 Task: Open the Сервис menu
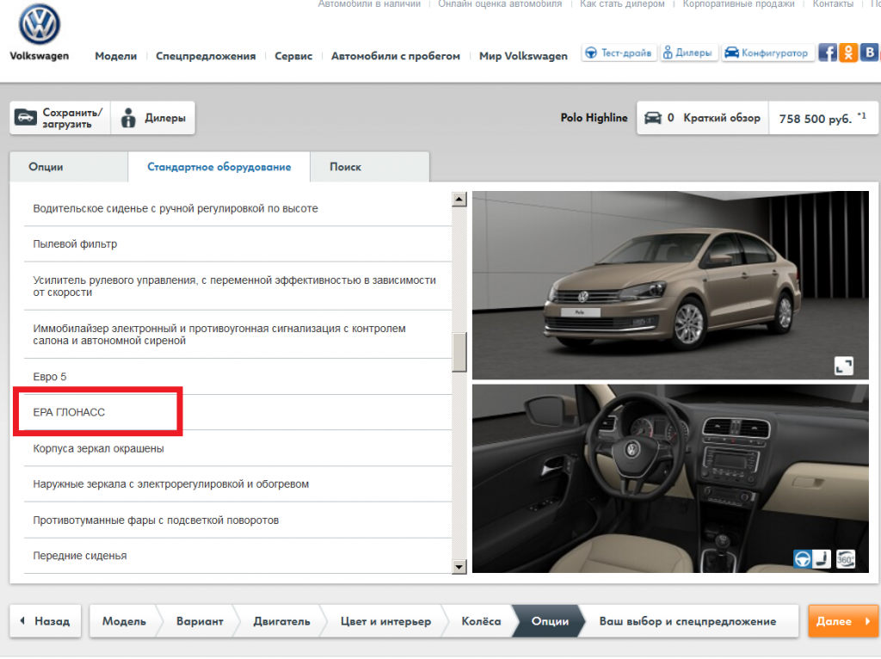pyautogui.click(x=293, y=56)
